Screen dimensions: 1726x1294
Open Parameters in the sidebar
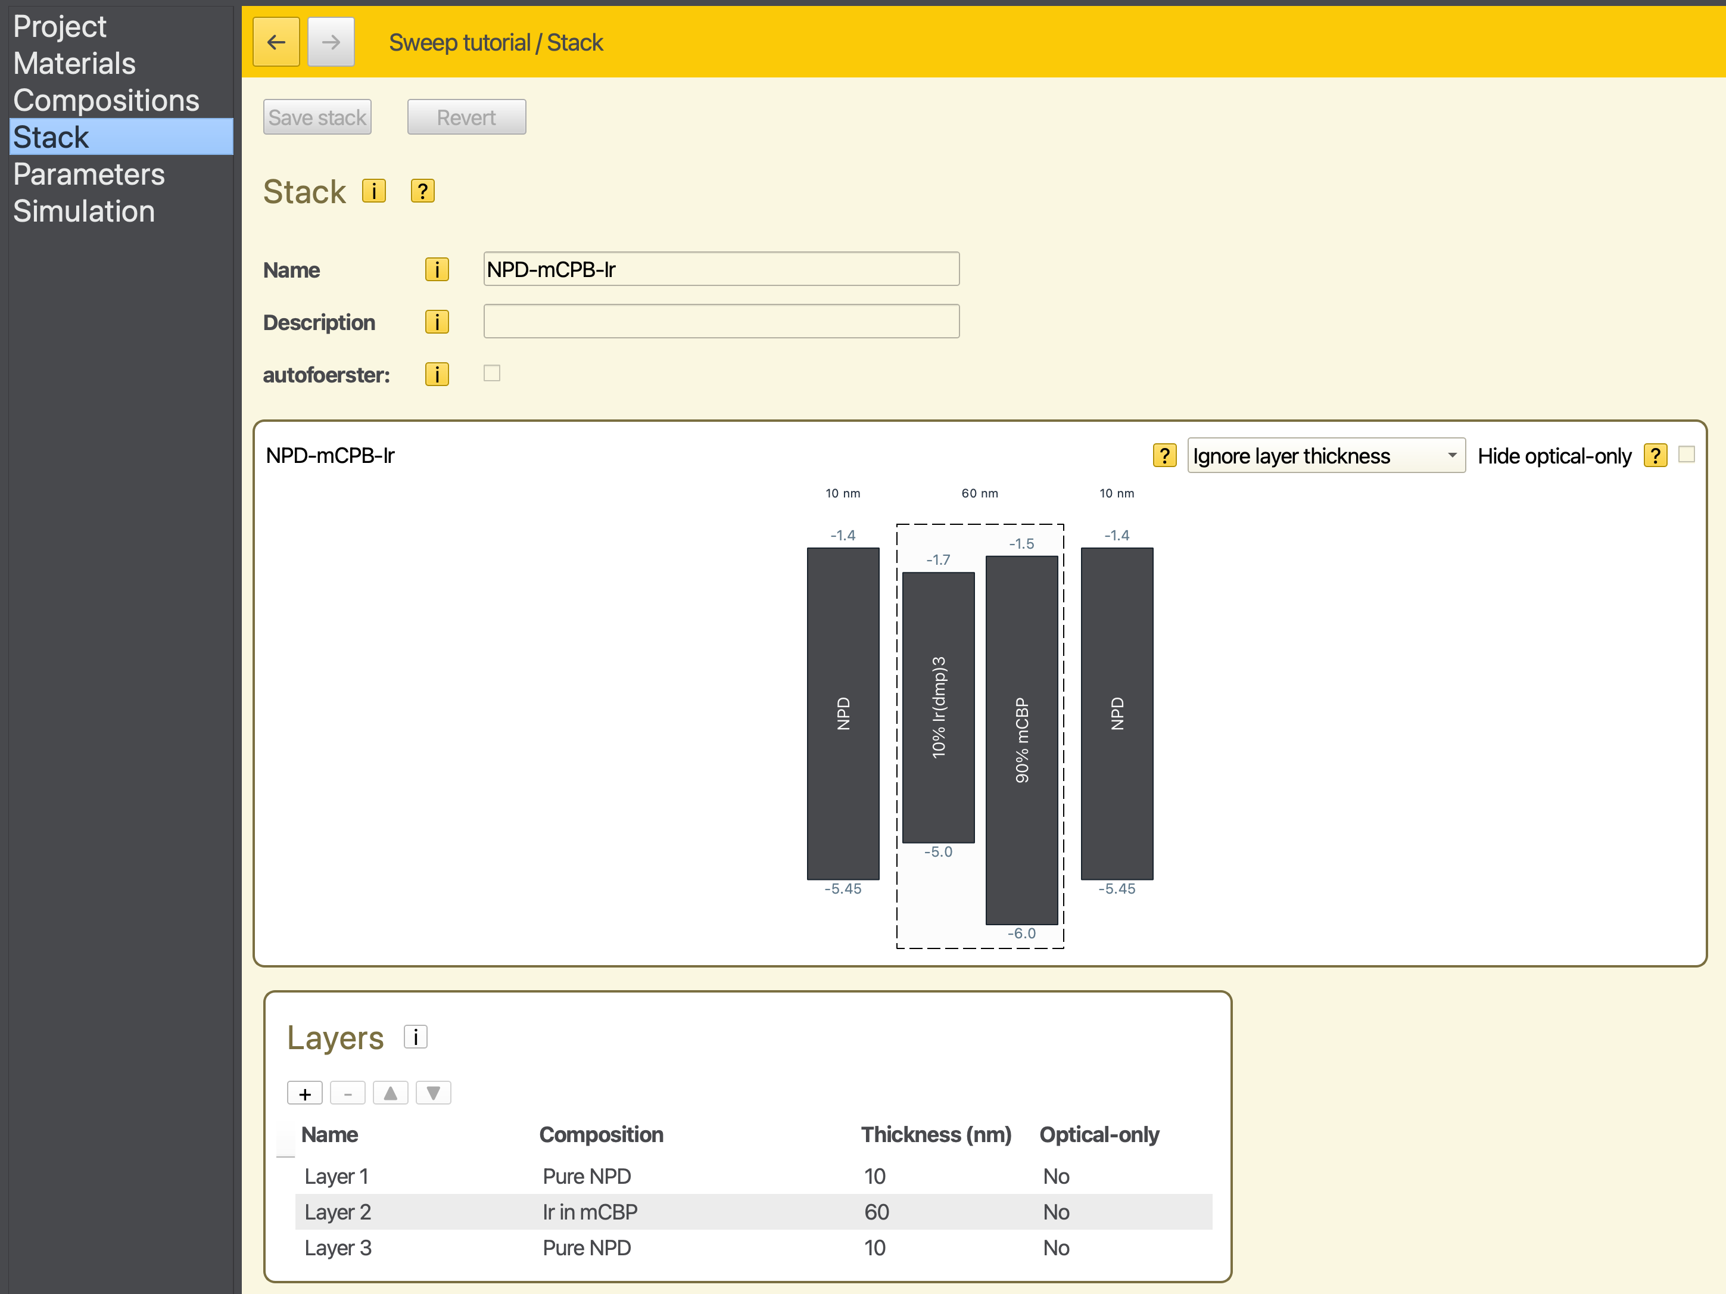89,174
